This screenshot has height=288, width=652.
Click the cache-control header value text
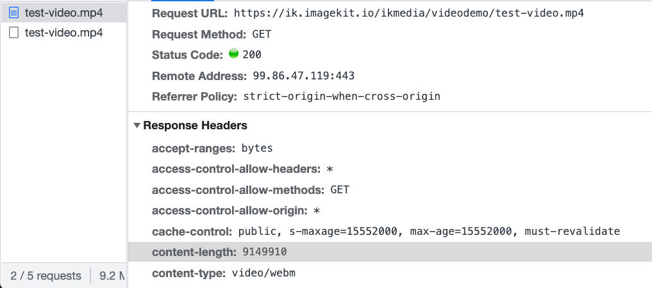tap(429, 232)
